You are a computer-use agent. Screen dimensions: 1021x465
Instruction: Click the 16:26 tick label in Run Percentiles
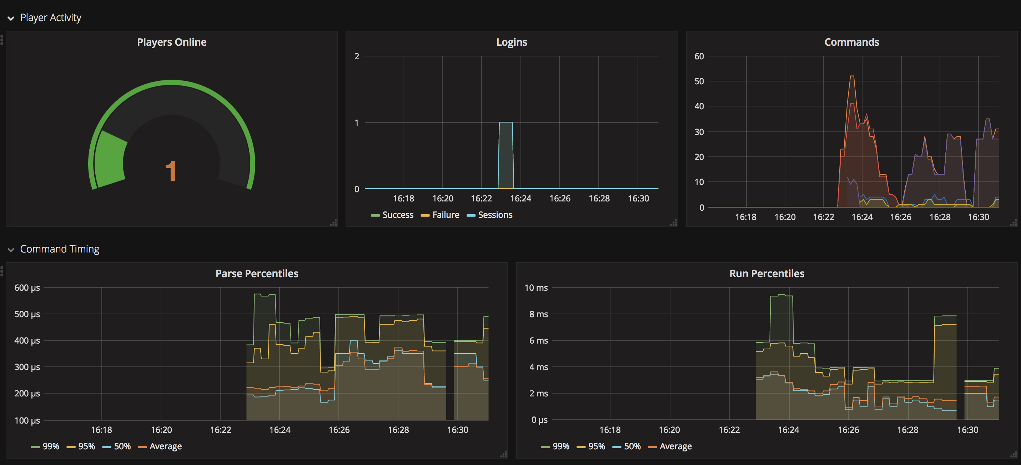[x=848, y=430]
